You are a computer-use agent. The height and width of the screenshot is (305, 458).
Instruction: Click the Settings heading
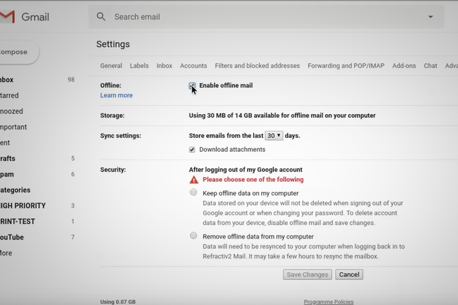coord(113,44)
